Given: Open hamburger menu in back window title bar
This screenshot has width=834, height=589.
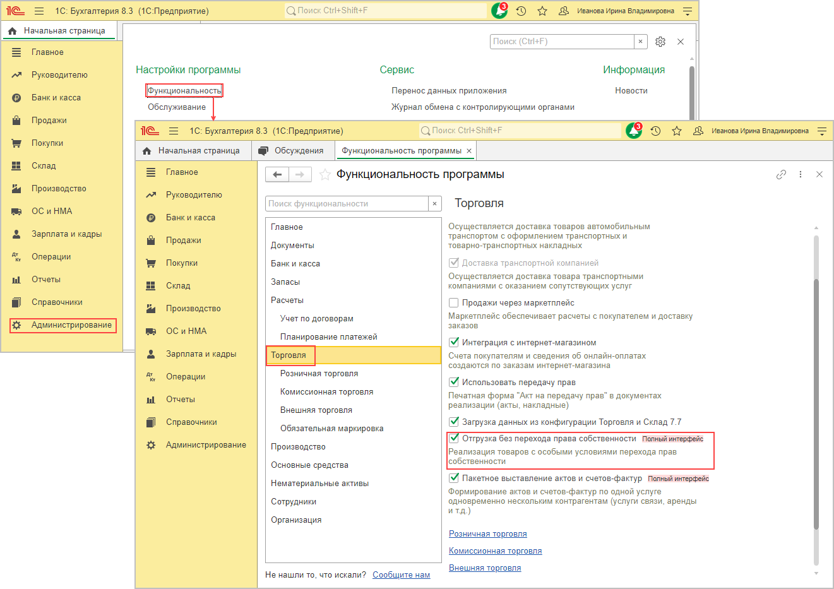Looking at the screenshot, I should (x=39, y=11).
